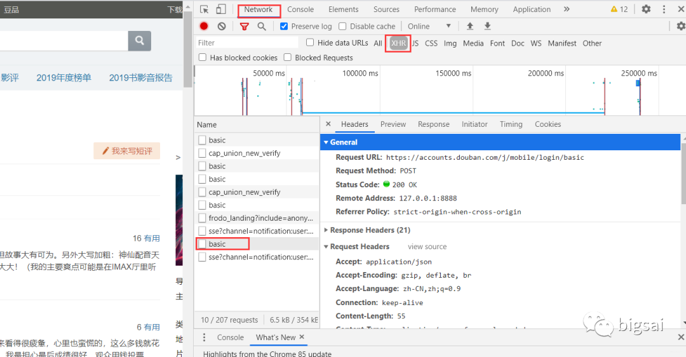Filter requests by Img type
This screenshot has height=357, width=686.
click(450, 43)
